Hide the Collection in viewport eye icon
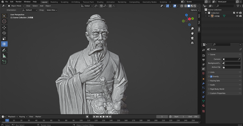Image resolution: width=243 pixels, height=126 pixels. tap(237, 13)
